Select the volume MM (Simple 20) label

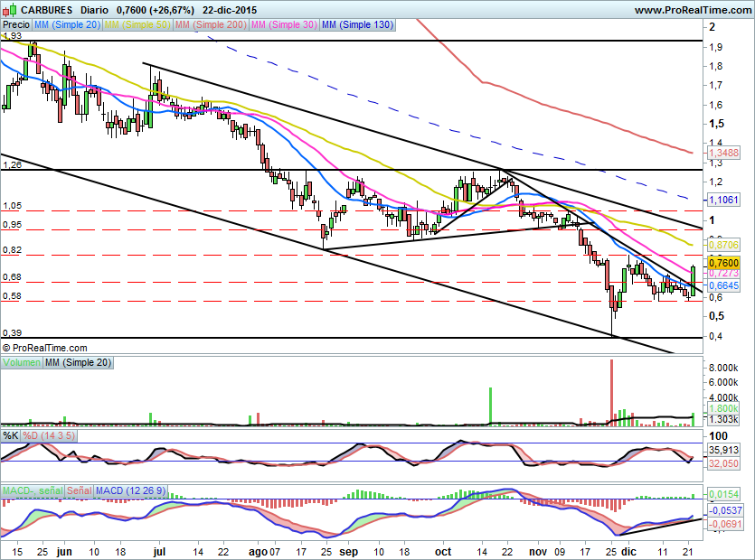tap(80, 362)
